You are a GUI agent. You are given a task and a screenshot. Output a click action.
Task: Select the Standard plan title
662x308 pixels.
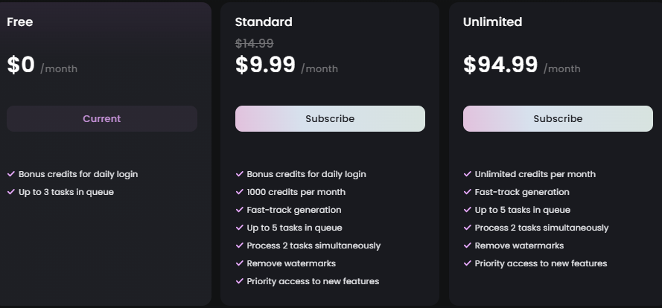264,22
